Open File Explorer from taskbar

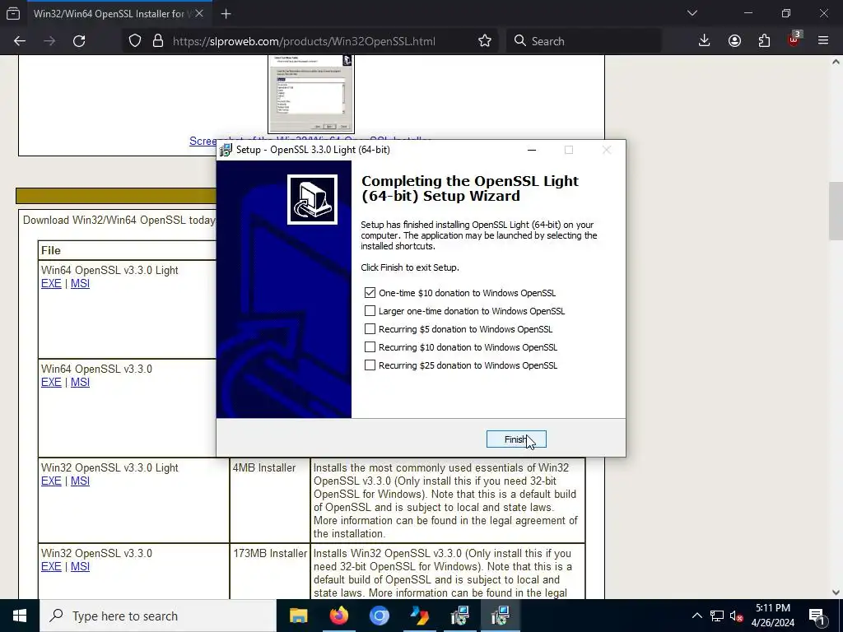298,616
